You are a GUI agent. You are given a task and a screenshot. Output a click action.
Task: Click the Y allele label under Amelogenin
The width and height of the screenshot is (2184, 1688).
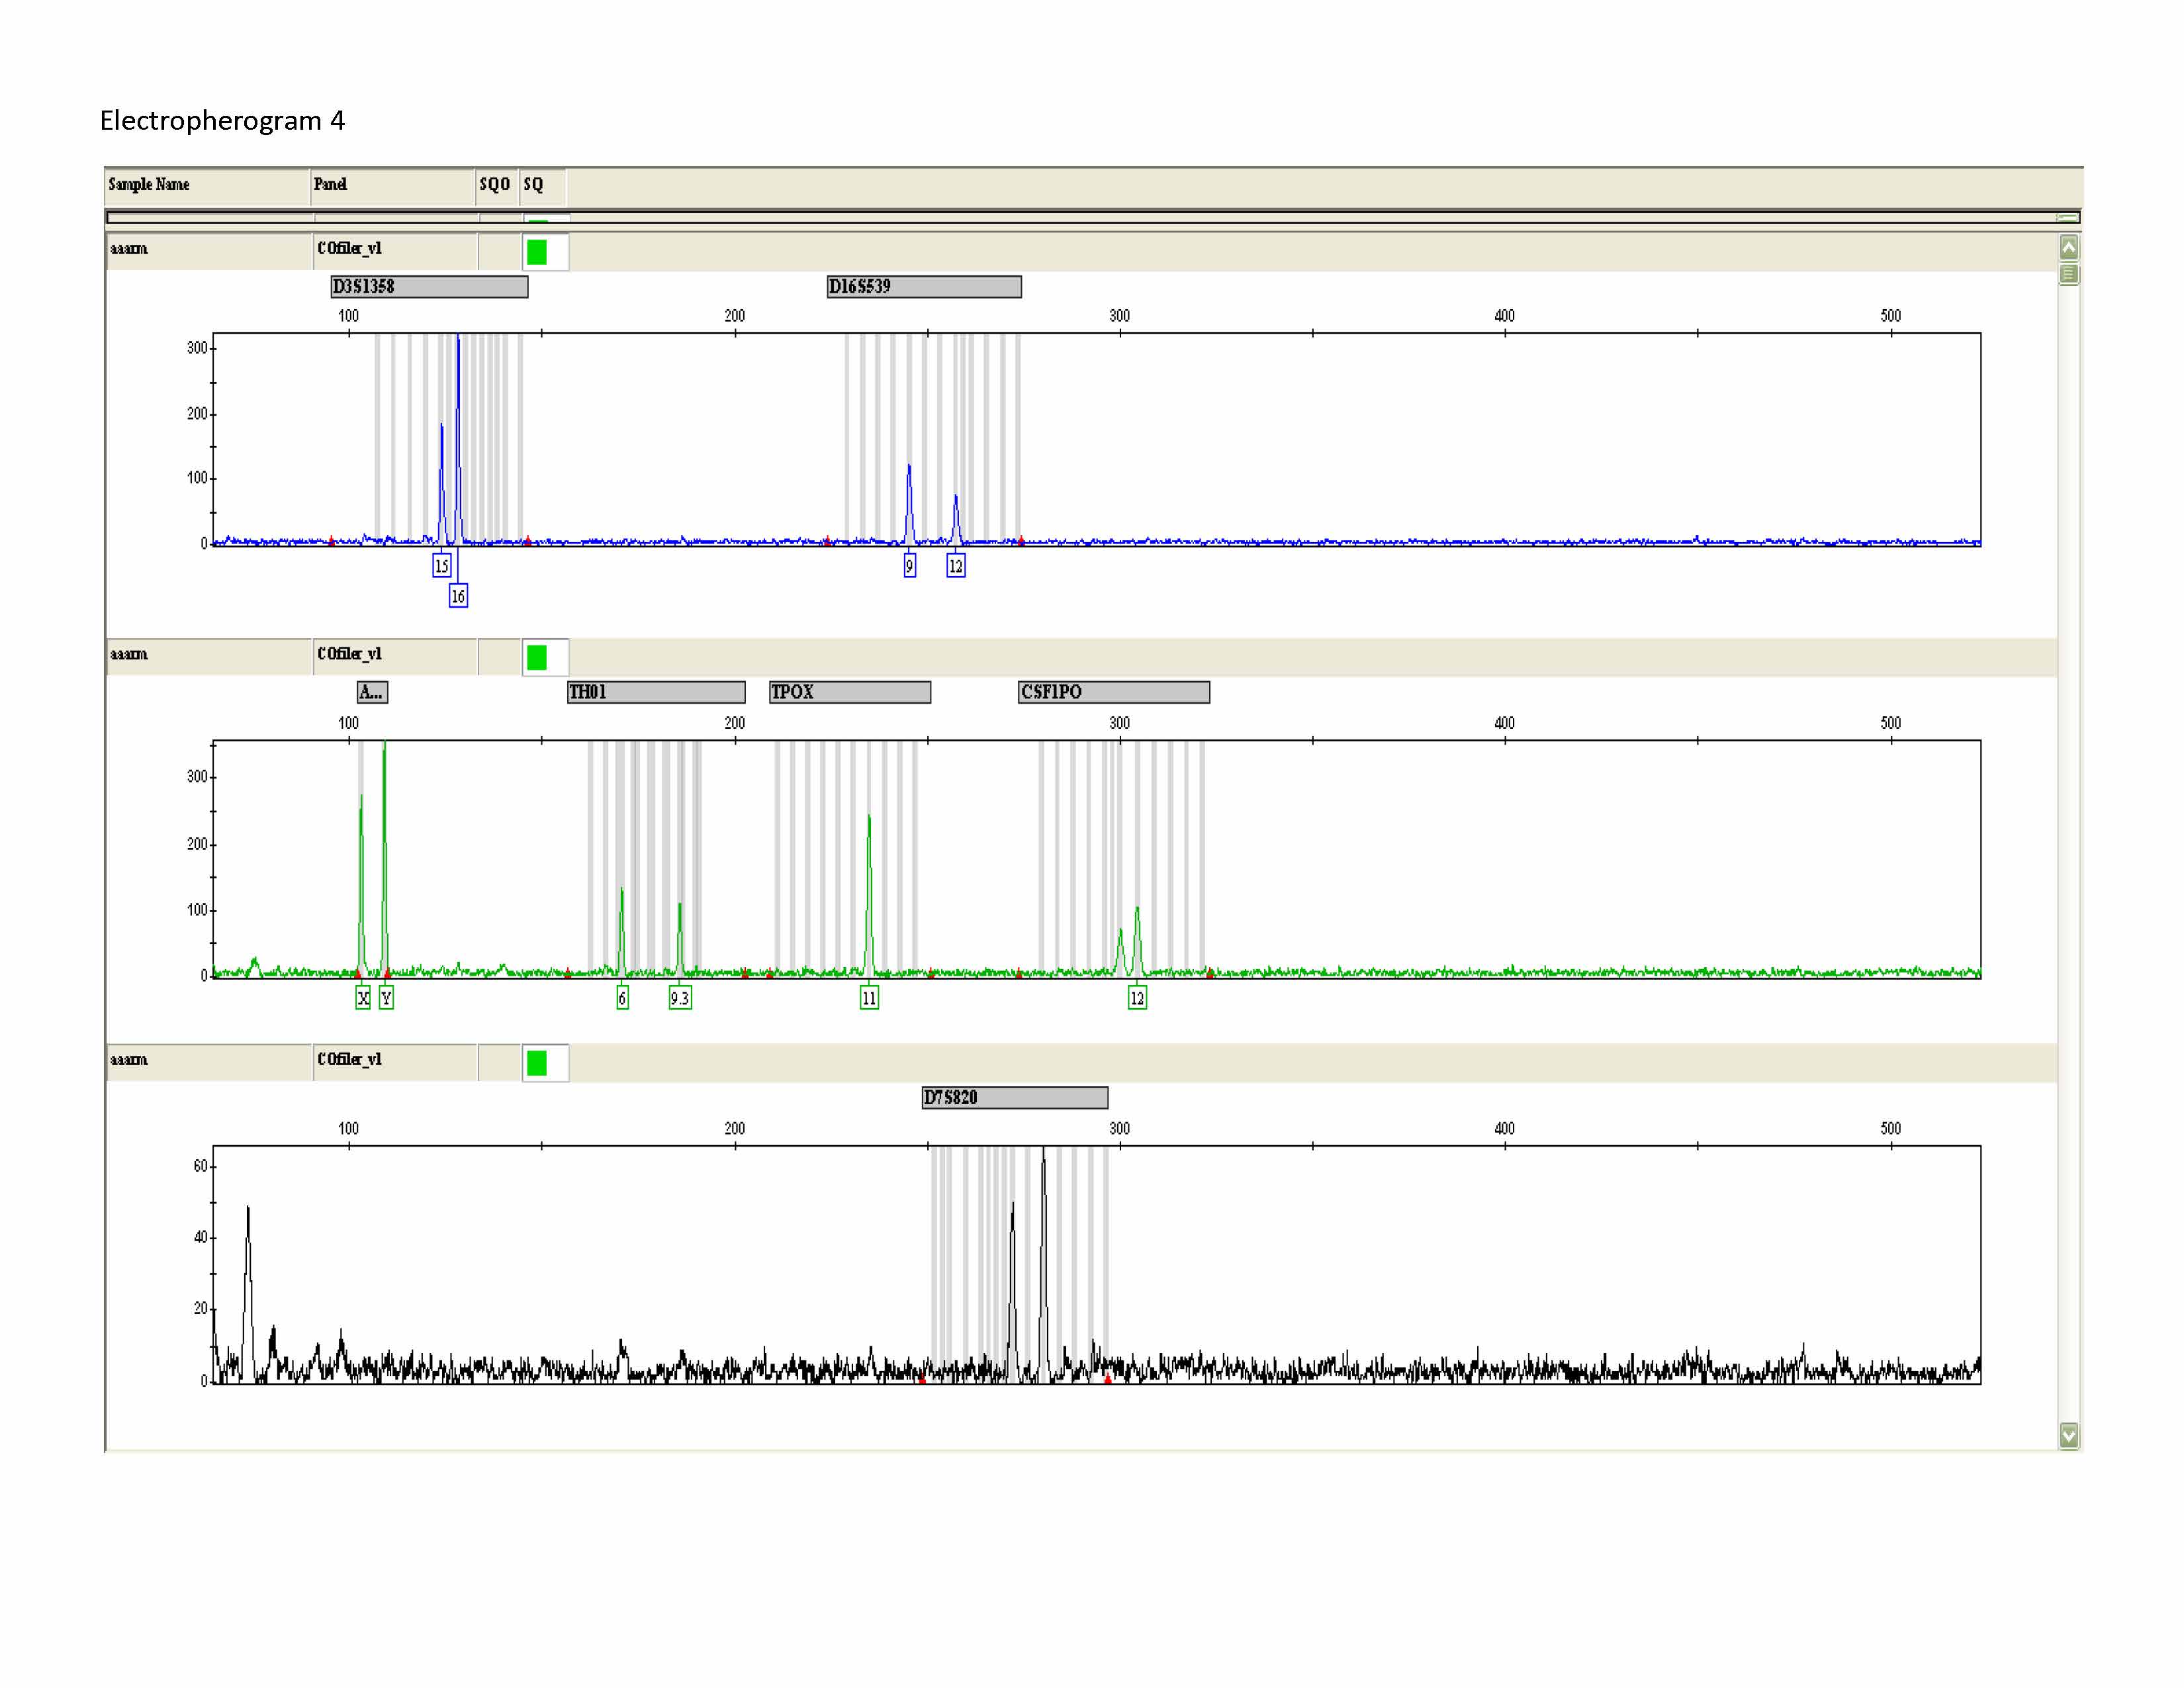pyautogui.click(x=386, y=998)
